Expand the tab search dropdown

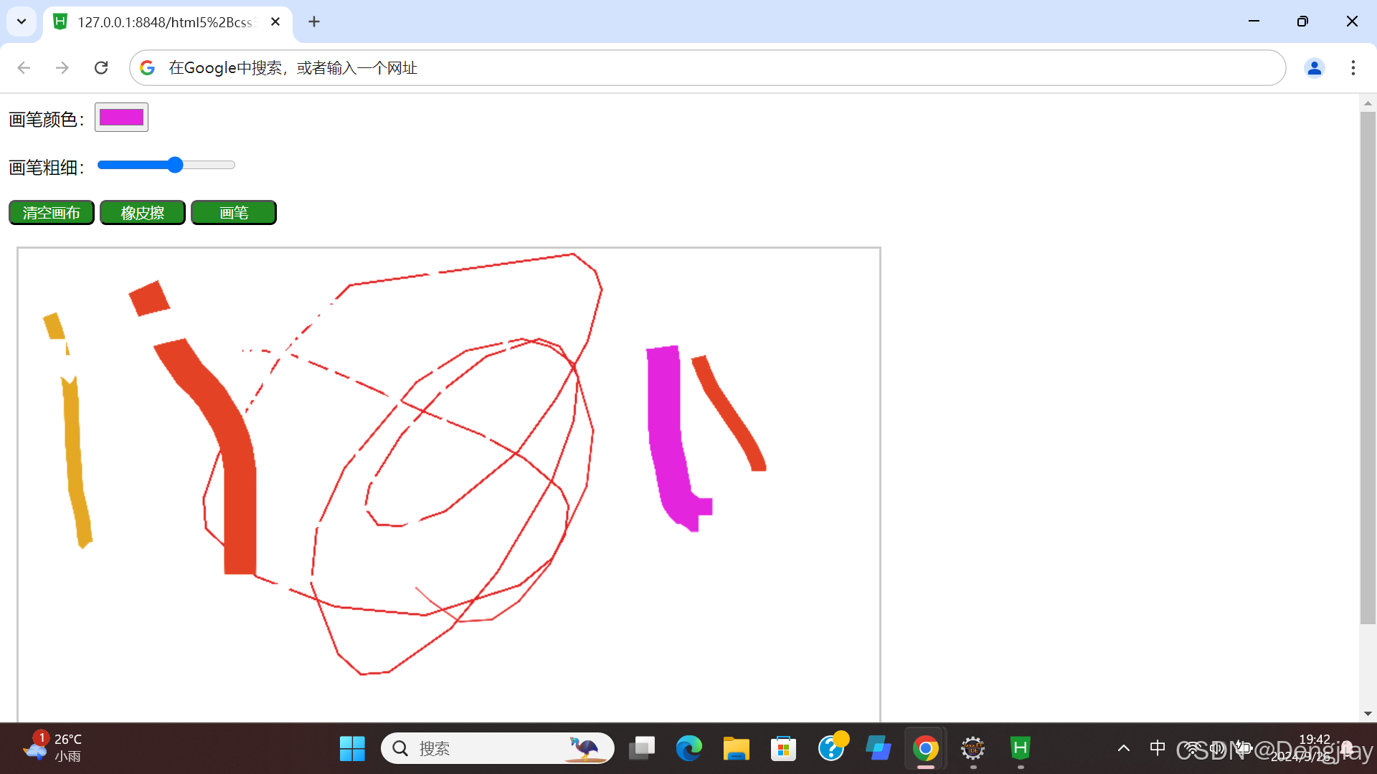[x=22, y=21]
